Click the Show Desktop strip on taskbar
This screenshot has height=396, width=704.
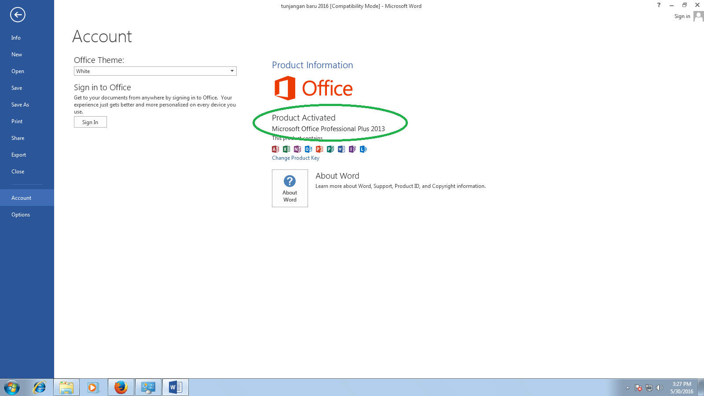(701, 388)
